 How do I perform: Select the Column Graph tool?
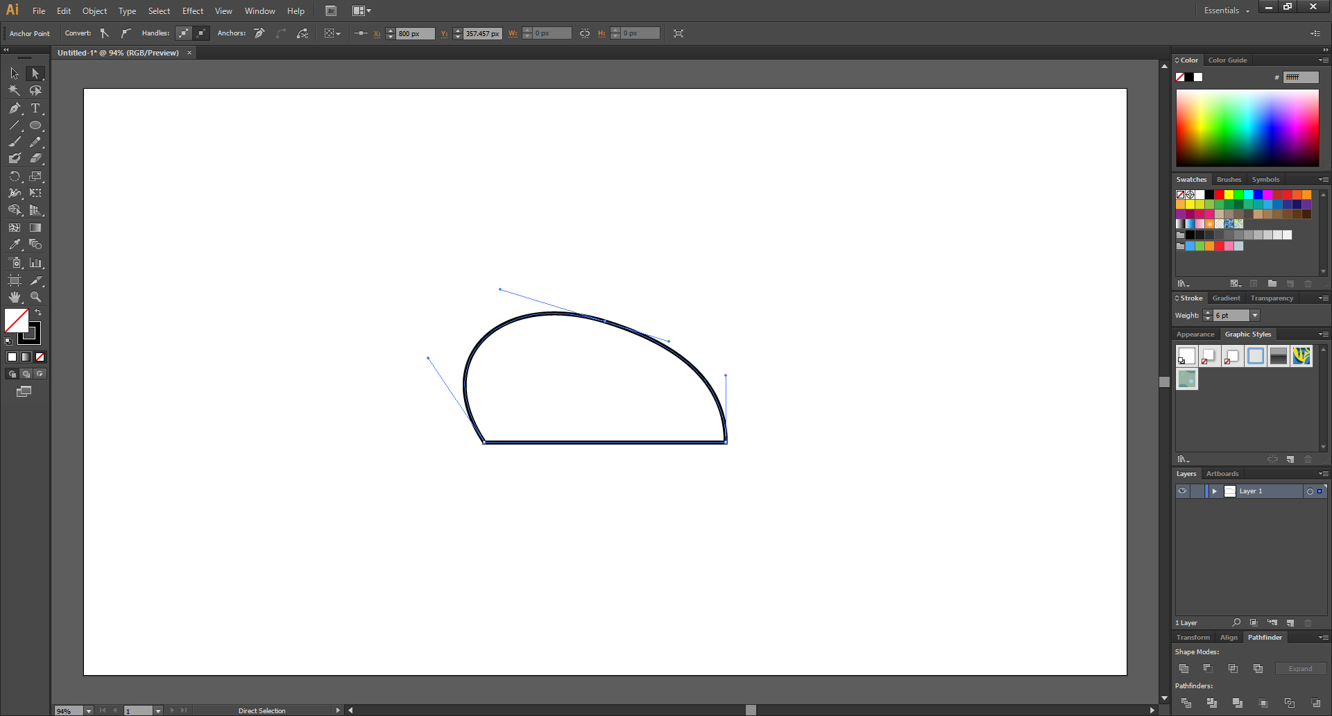click(35, 263)
